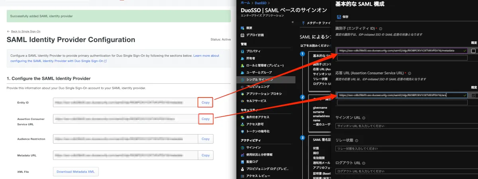
Task: Click info icon beside 識別子 (エンティティ ID)
Action: point(381,29)
